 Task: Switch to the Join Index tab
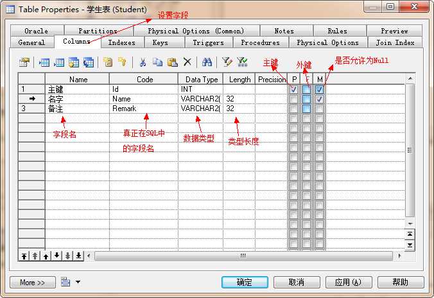[395, 42]
